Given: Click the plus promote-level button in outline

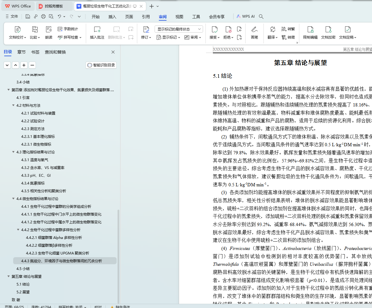Looking at the screenshot, I should (x=24, y=65).
